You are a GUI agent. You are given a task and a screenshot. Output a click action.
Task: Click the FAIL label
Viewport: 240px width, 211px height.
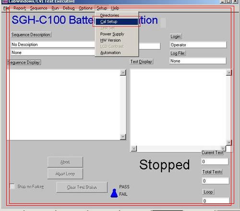point(123,194)
